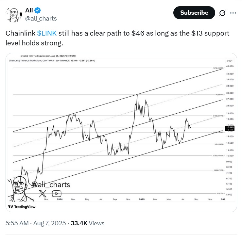Open the Grok slash-circle icon

222,13
